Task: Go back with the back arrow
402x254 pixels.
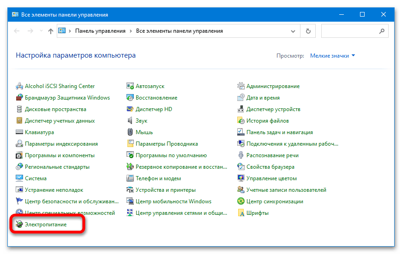Action: 17,31
